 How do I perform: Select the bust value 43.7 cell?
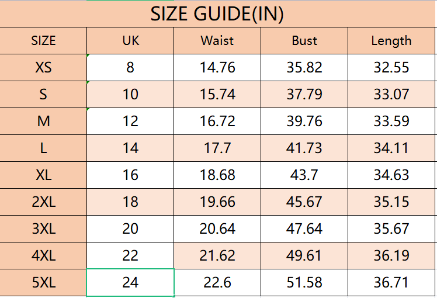[304, 175]
